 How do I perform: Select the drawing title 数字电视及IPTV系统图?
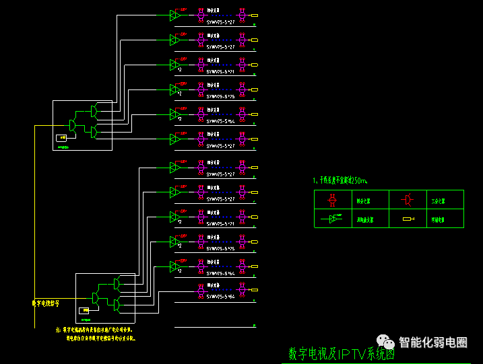tap(342, 354)
